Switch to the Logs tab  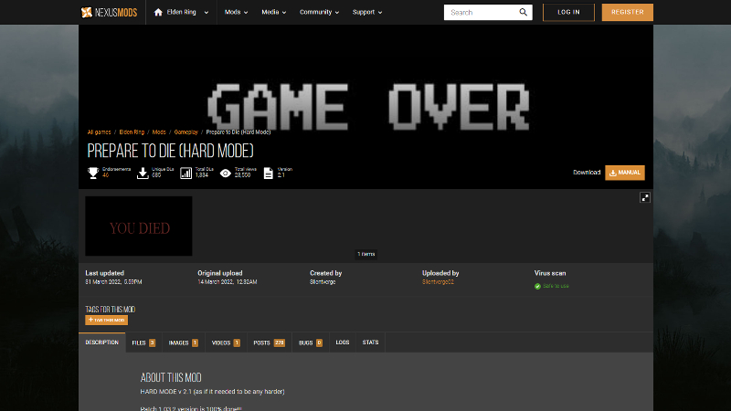[342, 342]
